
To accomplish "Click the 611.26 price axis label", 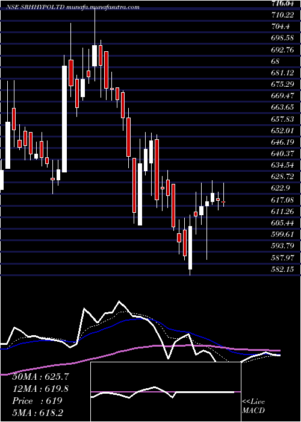I will tap(282, 212).
